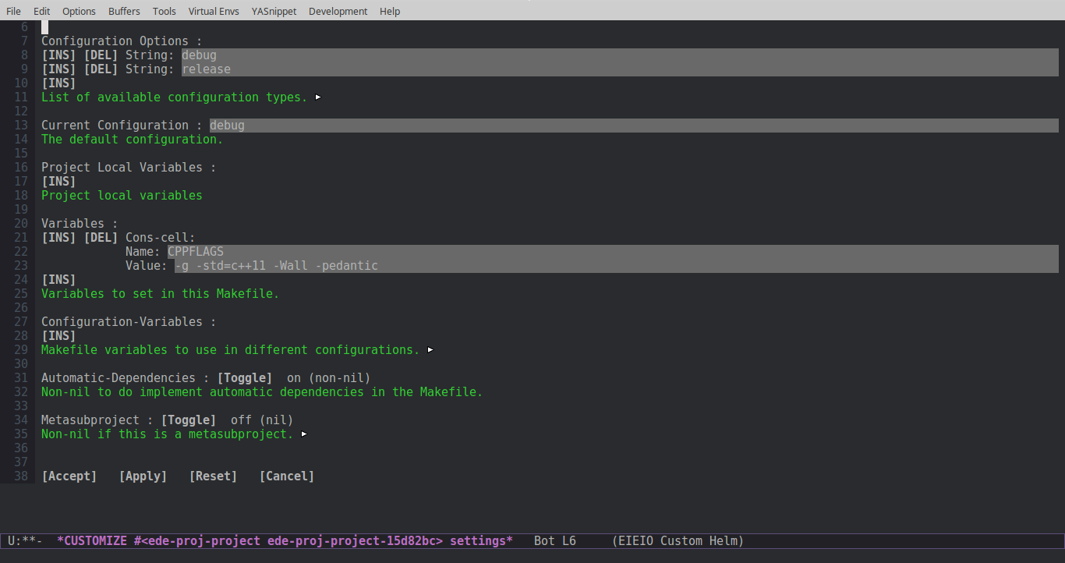Screen dimensions: 1065x563
Task: Expand documentation arrow after "List of available configuration types"
Action: [x=317, y=97]
